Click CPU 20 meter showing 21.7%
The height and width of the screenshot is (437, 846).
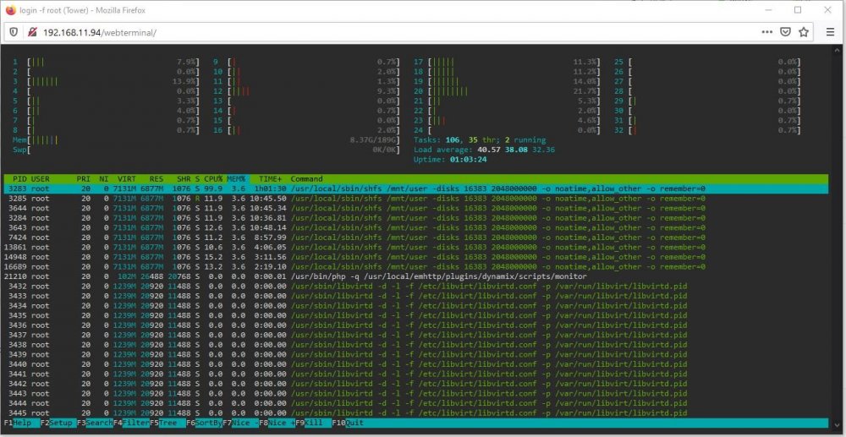pos(507,91)
